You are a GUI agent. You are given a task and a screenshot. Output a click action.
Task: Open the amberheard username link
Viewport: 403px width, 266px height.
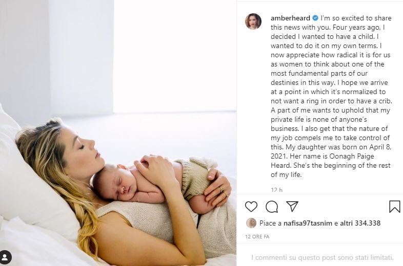tap(290, 18)
